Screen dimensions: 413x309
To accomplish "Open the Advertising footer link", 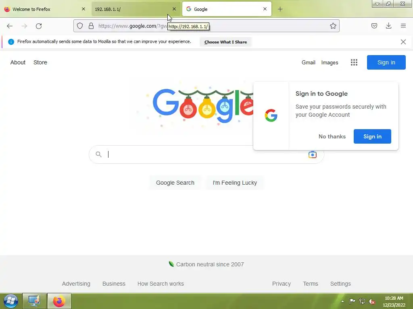I will click(x=76, y=284).
